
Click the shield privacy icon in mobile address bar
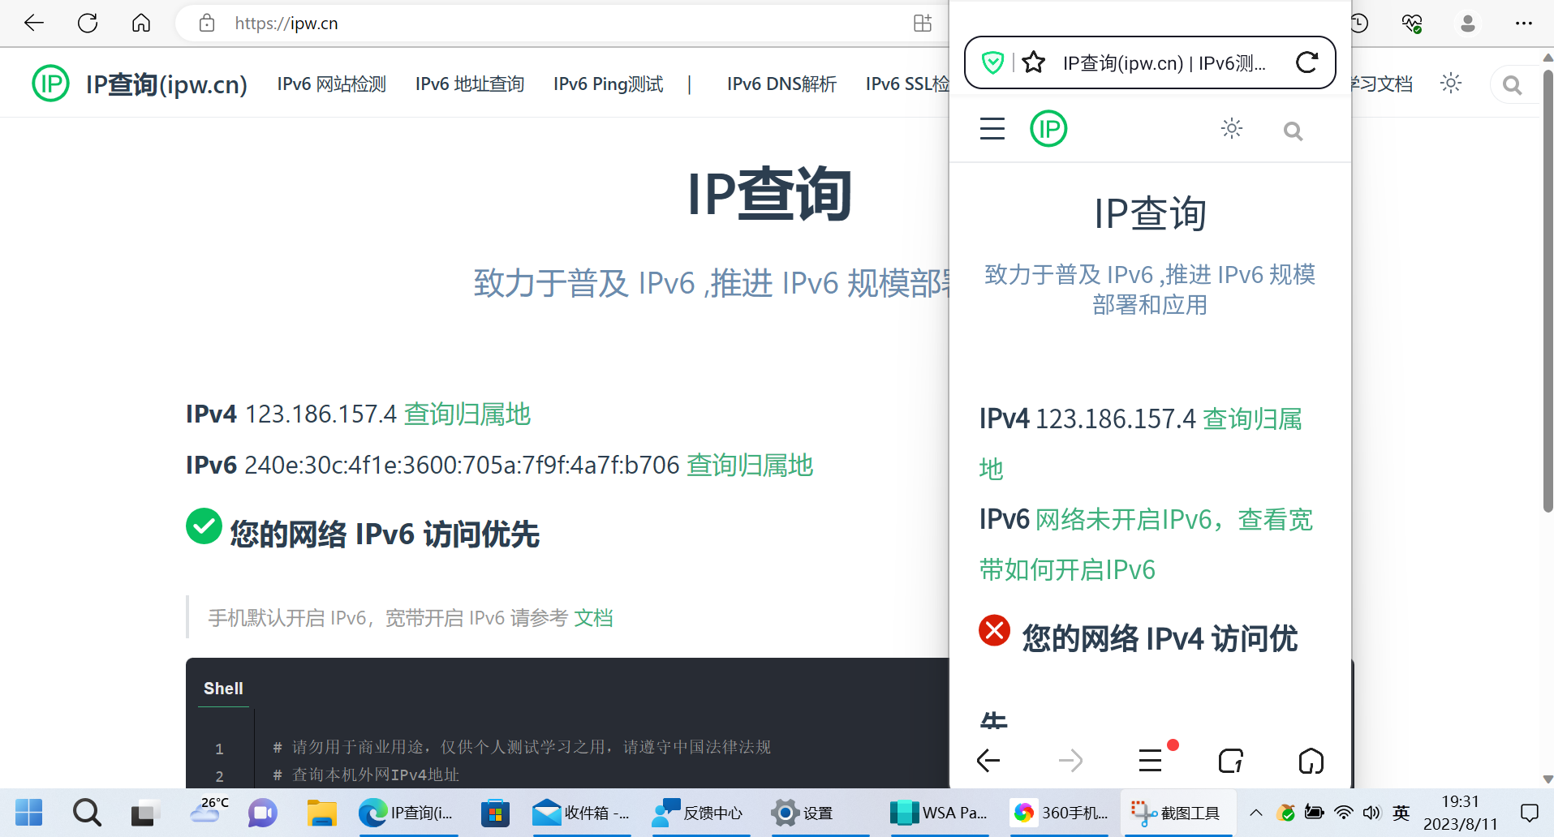click(992, 62)
